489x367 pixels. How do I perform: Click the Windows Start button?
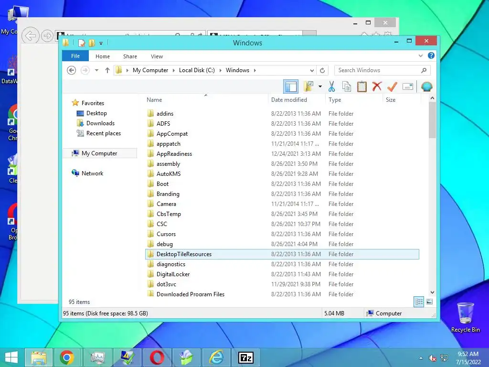pos(11,357)
